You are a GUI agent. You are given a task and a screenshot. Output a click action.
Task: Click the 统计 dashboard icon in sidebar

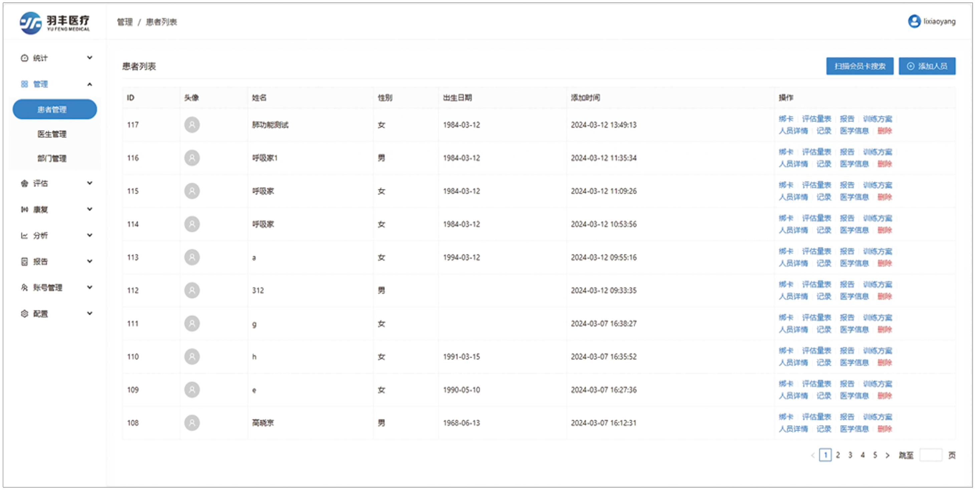(25, 58)
